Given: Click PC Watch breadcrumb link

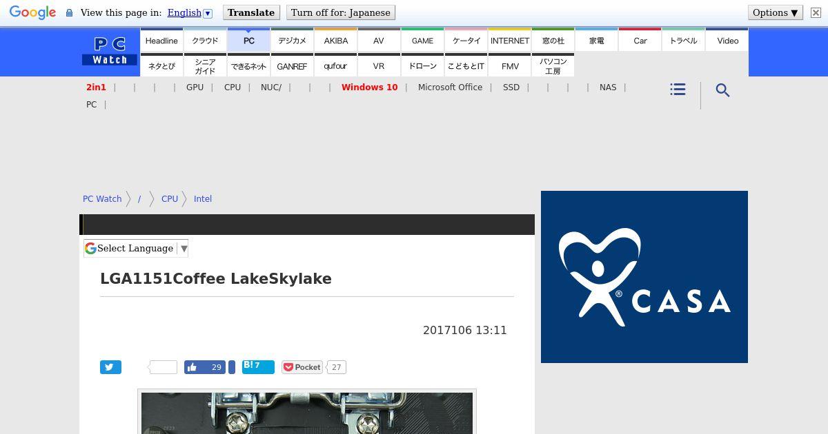Looking at the screenshot, I should (102, 198).
